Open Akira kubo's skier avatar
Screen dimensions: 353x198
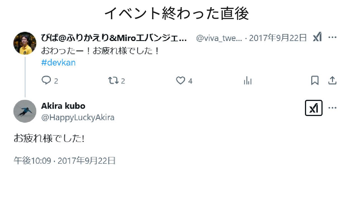click(25, 111)
